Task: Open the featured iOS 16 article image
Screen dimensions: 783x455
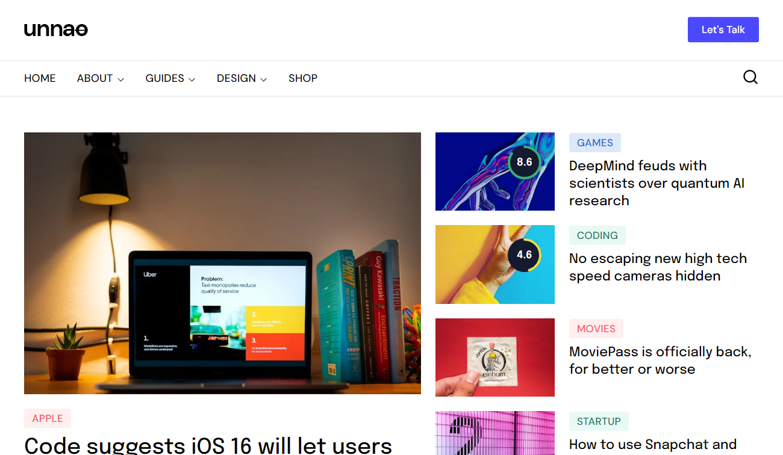Action: (222, 263)
